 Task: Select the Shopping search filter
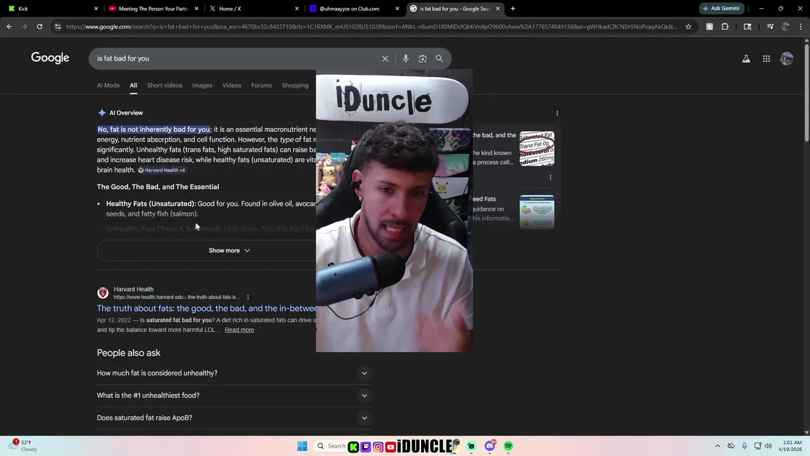click(295, 85)
